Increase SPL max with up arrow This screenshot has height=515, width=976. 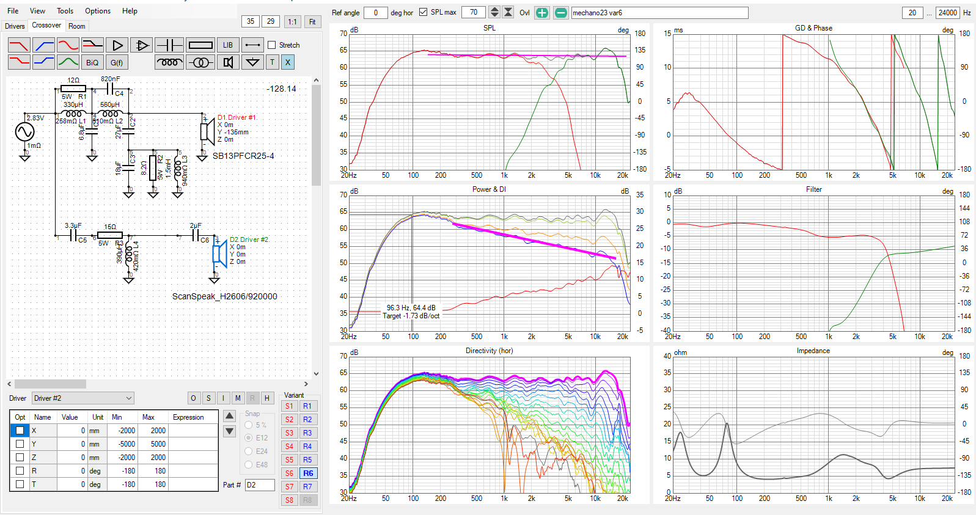(x=495, y=9)
